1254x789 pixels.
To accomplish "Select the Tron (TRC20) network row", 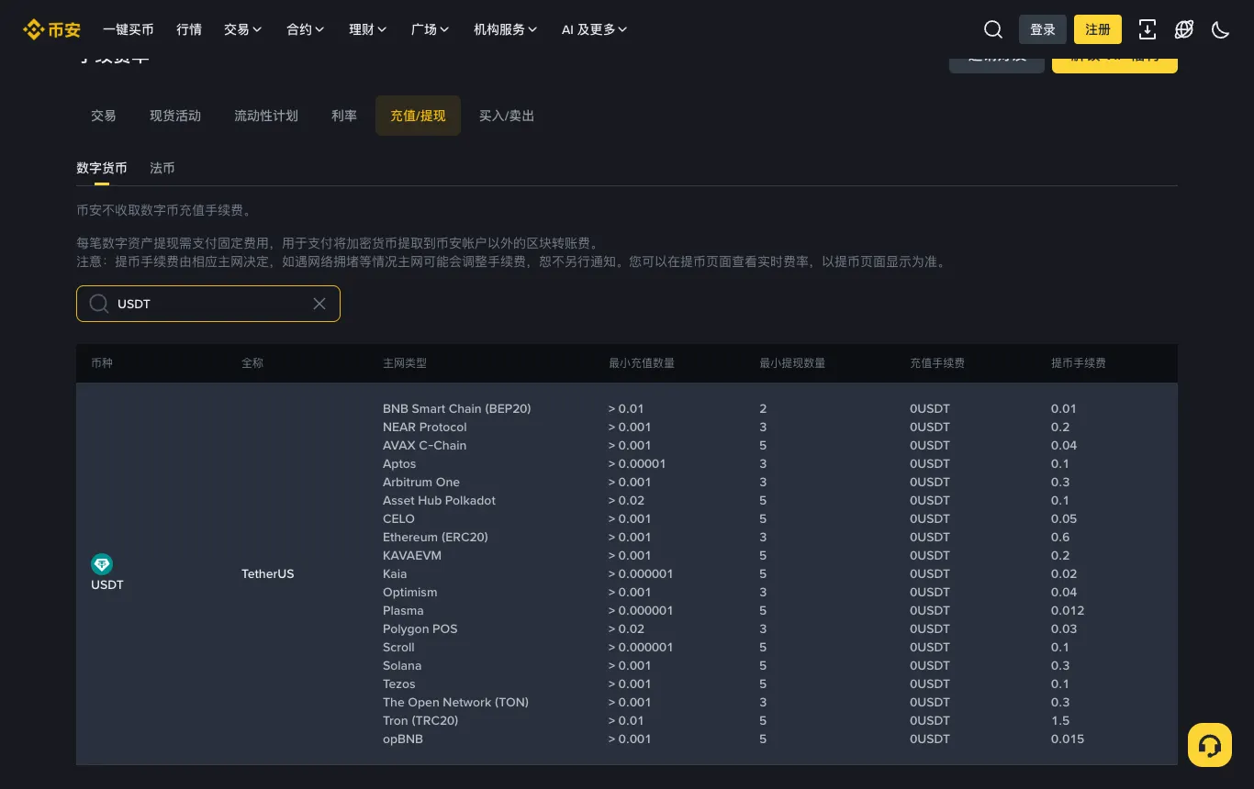I will click(x=420, y=720).
